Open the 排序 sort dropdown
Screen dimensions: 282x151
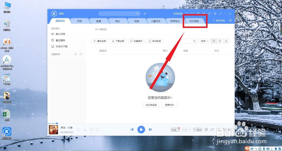point(204,41)
